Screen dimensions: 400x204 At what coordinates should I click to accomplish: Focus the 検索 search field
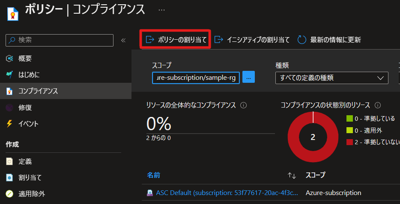[x=60, y=40]
